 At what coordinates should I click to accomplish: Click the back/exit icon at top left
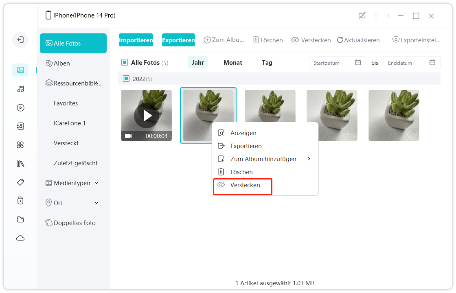click(20, 40)
